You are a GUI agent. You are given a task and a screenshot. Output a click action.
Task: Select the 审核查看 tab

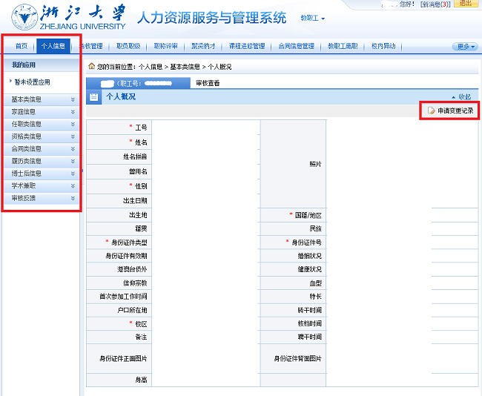(208, 83)
